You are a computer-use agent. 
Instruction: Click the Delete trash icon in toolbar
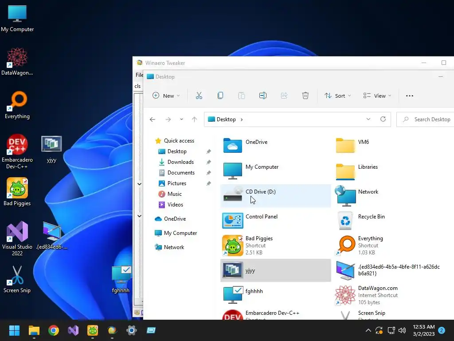305,96
